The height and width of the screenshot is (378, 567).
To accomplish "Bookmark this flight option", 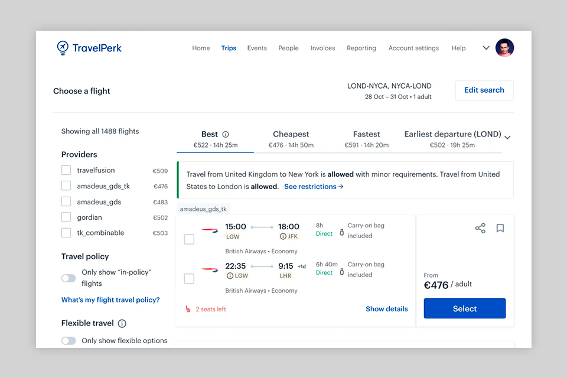I will pyautogui.click(x=500, y=228).
